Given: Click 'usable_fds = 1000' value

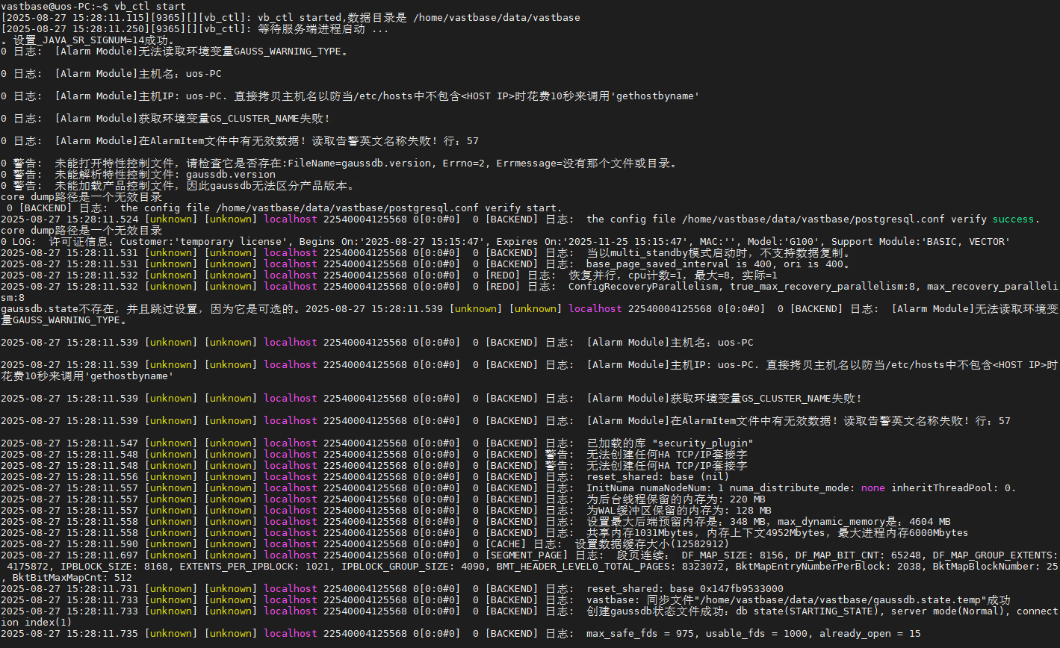Looking at the screenshot, I should [x=757, y=633].
